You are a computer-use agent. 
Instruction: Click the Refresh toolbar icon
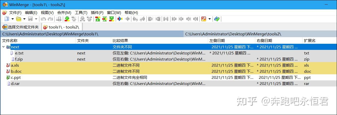(217, 19)
